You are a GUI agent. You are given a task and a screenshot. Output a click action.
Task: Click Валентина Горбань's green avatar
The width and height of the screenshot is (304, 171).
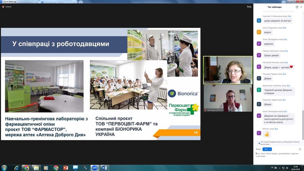coord(259,90)
